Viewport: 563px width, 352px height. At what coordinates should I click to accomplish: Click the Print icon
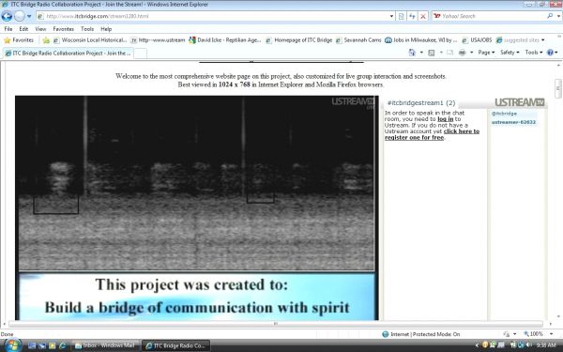click(462, 53)
